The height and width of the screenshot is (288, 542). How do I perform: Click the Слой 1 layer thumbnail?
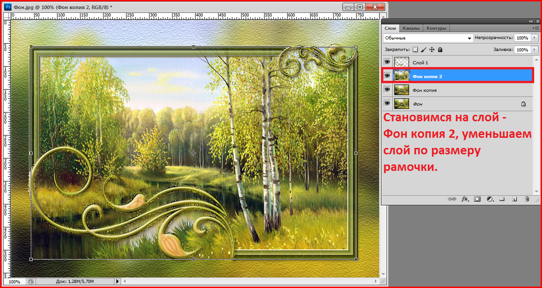click(402, 62)
